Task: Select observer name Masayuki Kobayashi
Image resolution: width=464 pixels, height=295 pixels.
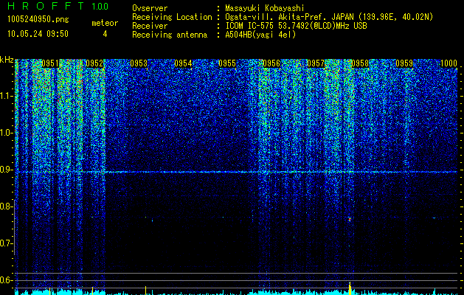Action: tap(264, 8)
